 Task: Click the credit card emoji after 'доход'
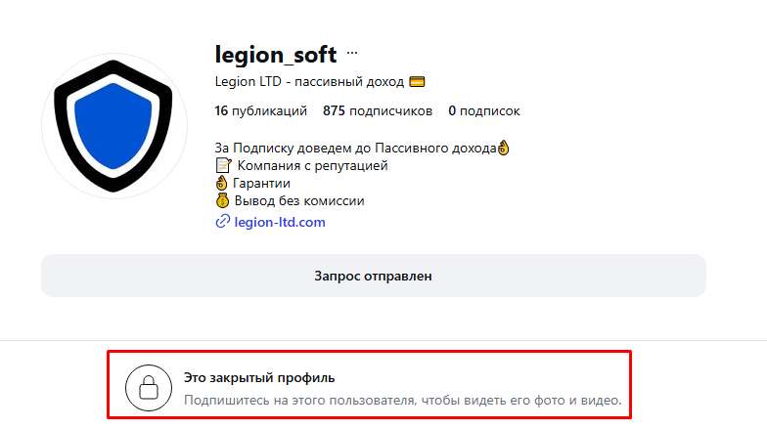pos(417,82)
